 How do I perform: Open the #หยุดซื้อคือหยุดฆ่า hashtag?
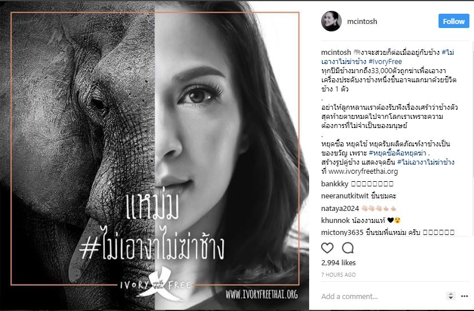pyautogui.click(x=397, y=153)
